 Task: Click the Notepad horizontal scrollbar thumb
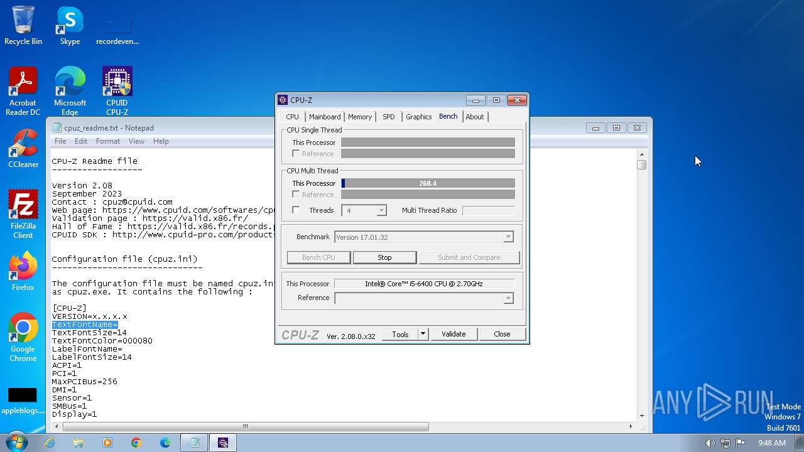click(246, 427)
